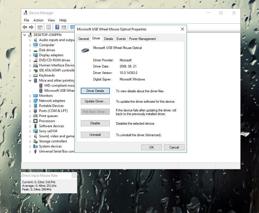The width and height of the screenshot is (259, 213).
Task: Collapse the DESKTOP-I356PPN root node
Action: pyautogui.click(x=25, y=35)
